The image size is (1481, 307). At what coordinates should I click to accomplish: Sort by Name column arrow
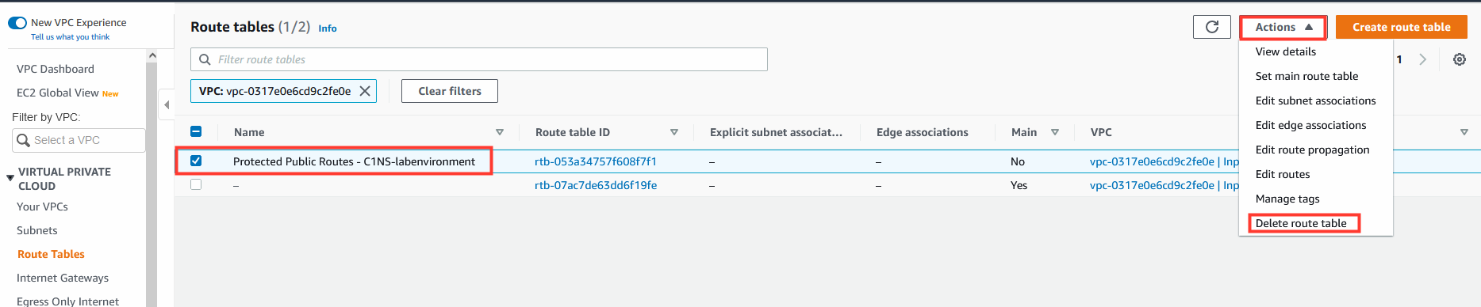(500, 132)
